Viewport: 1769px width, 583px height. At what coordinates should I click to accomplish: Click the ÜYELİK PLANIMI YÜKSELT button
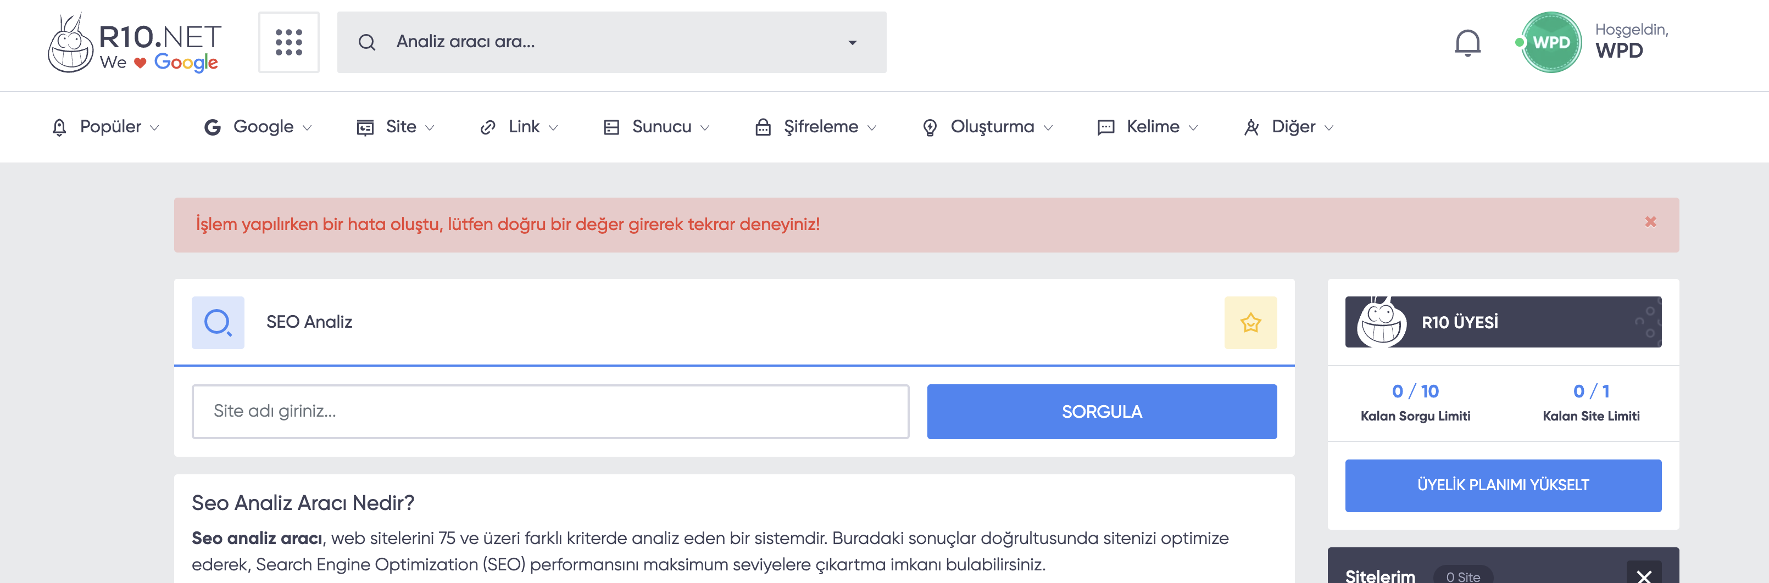[x=1503, y=486]
